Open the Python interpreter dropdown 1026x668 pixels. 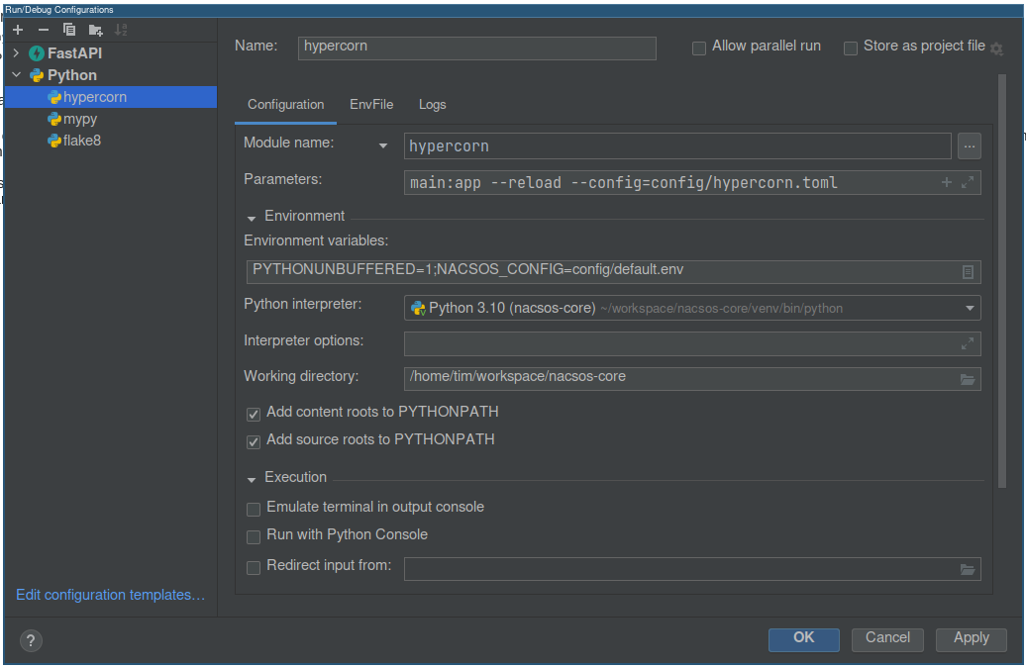pos(970,308)
